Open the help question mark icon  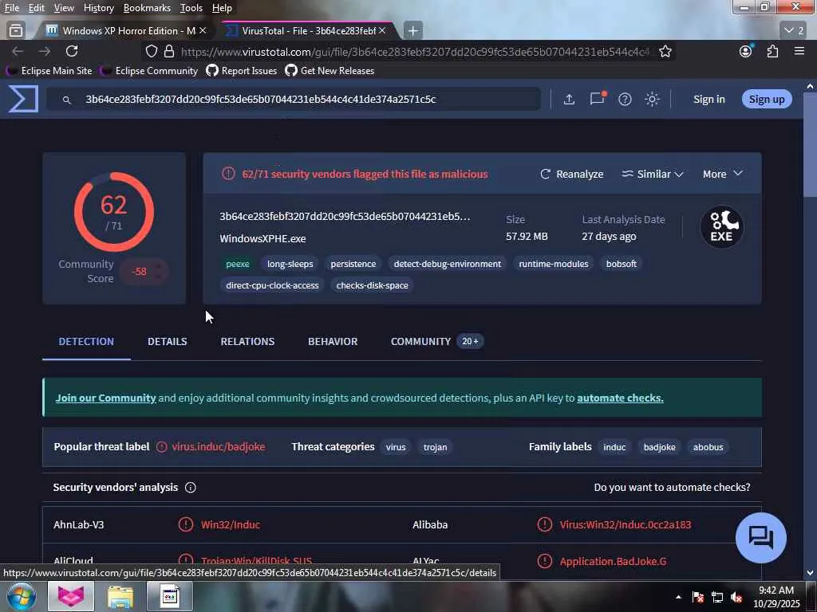(625, 99)
